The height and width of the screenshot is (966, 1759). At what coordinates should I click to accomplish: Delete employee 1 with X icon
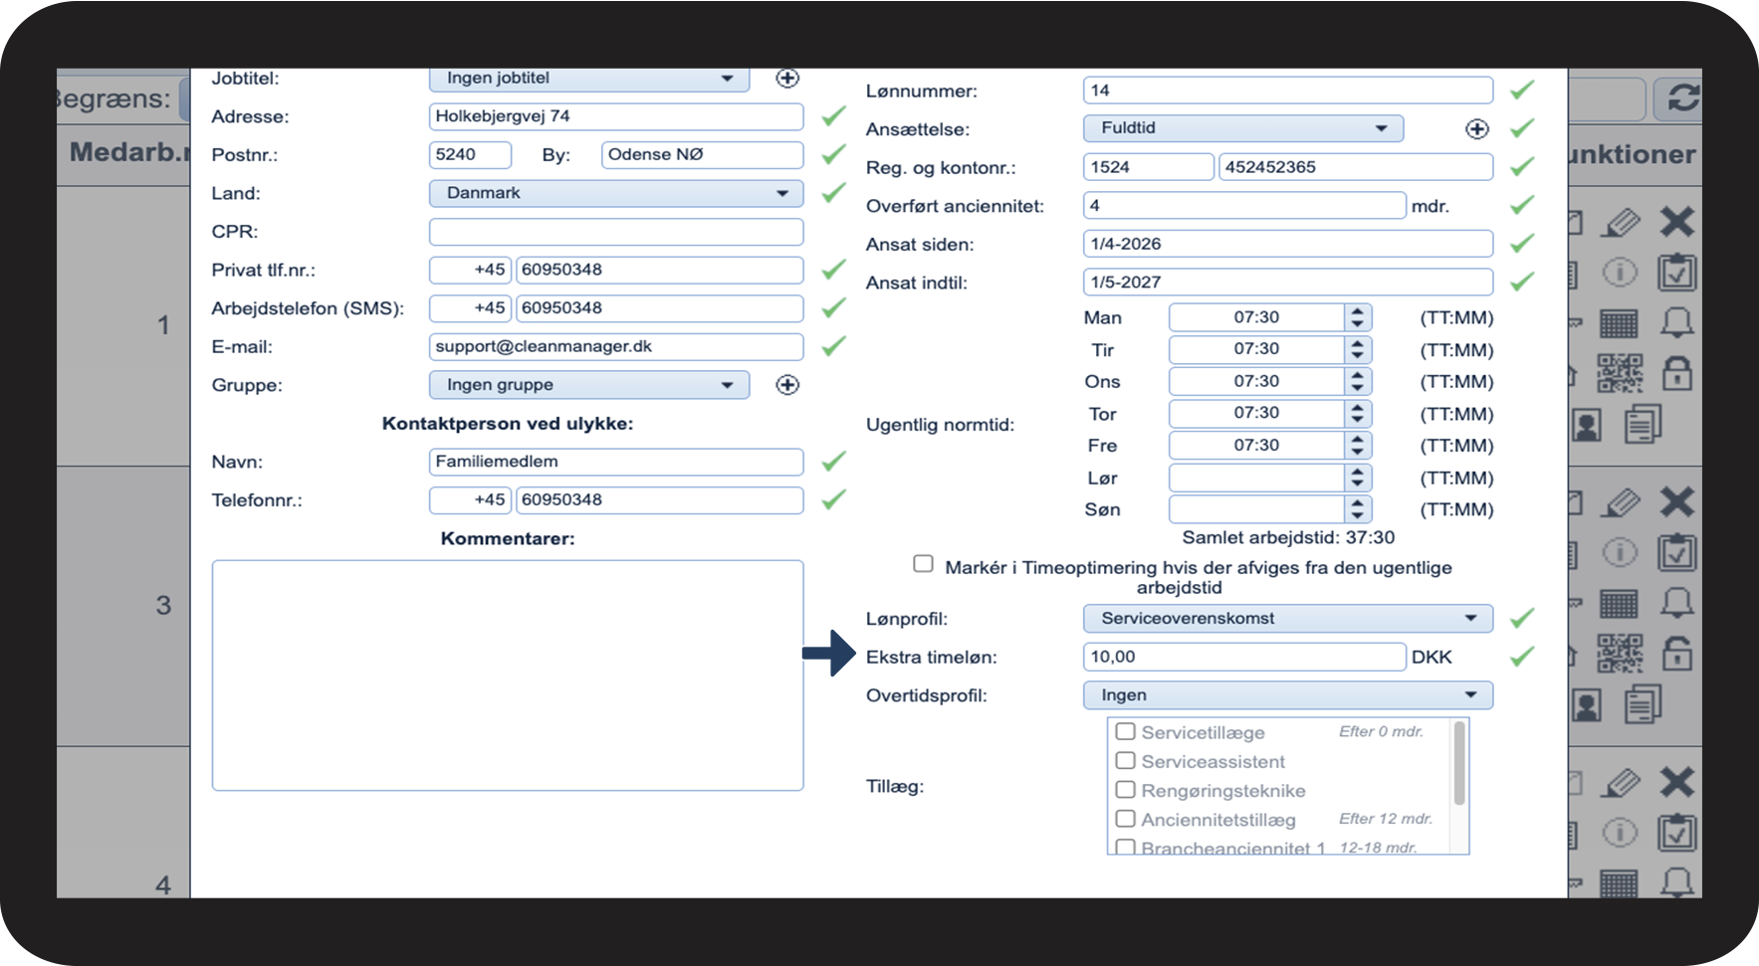point(1677,221)
